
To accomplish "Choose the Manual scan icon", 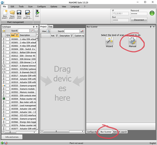I will pos(132,41).
